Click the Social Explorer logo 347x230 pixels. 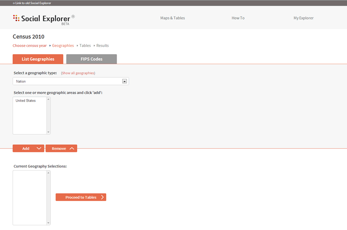(x=44, y=20)
